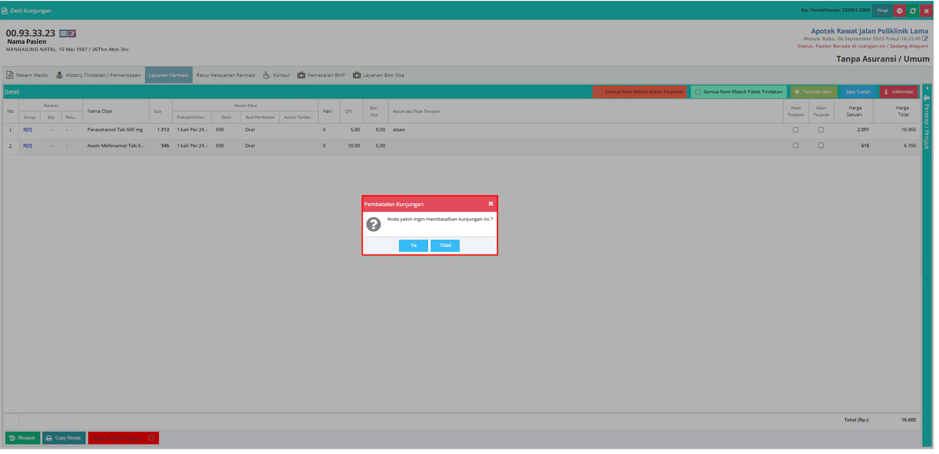Click stock value 1.913 for Paracetamol
The image size is (939, 454).
pos(164,130)
